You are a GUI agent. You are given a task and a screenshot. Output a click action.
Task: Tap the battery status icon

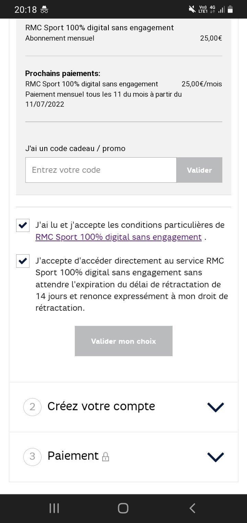click(x=230, y=9)
